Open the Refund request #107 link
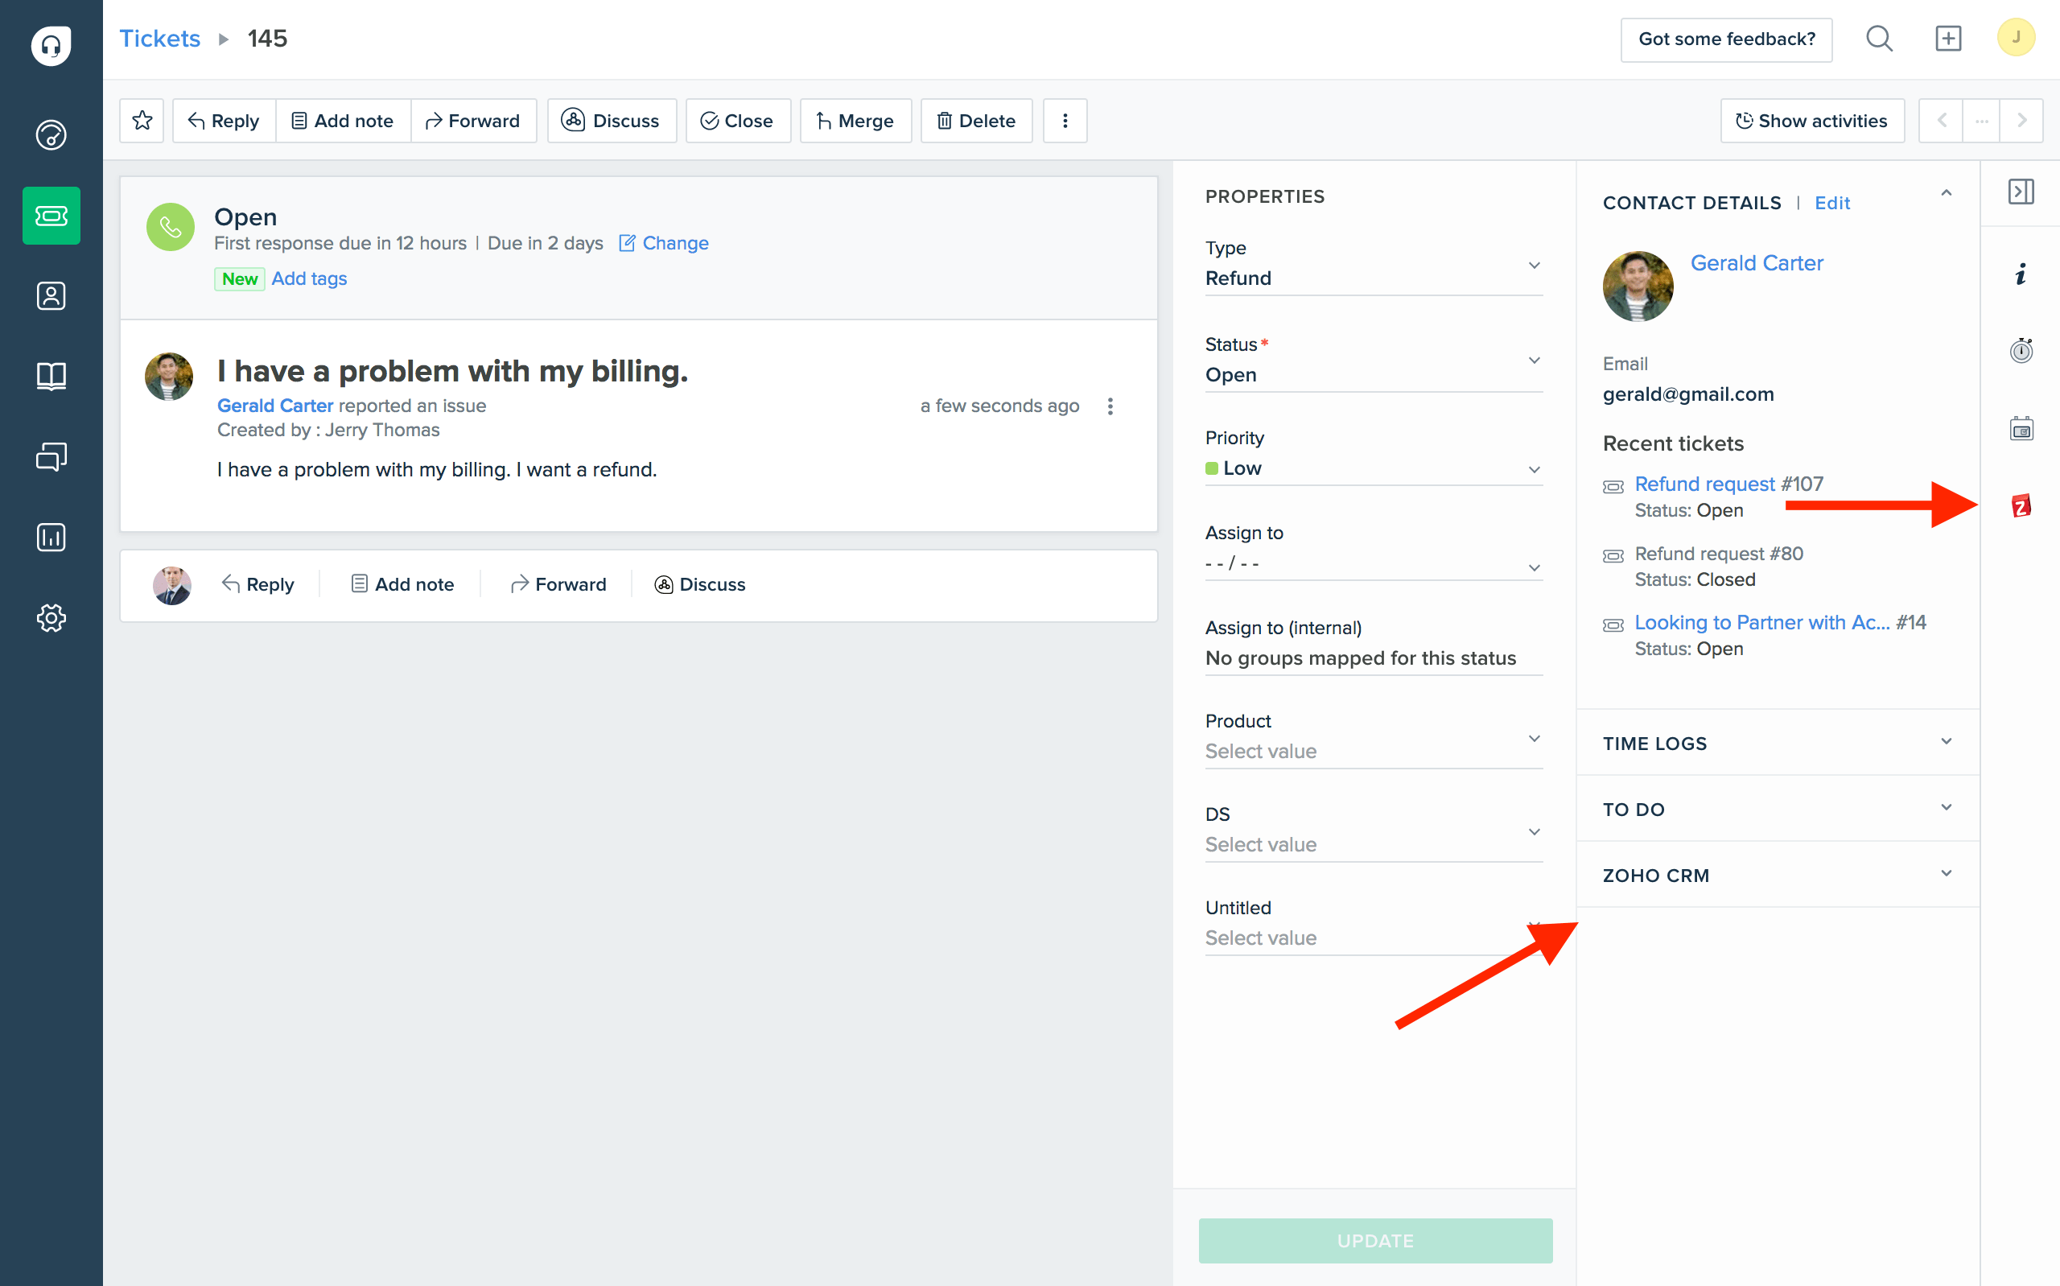The height and width of the screenshot is (1286, 2060). click(1704, 484)
